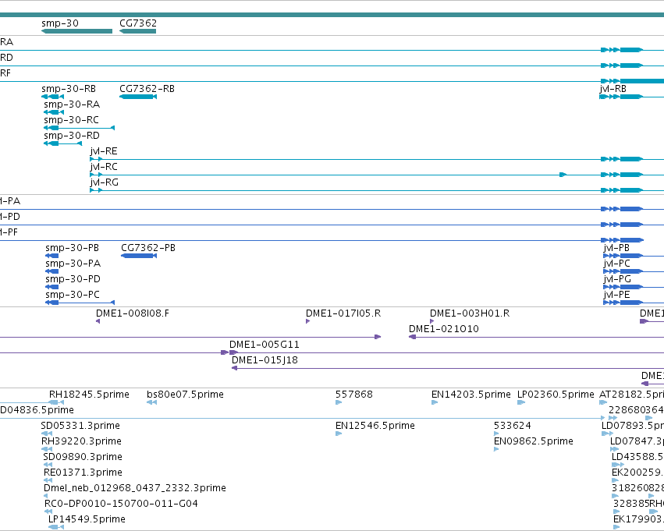
Task: Click the DME1-005G11 clone label
Action: coord(265,345)
